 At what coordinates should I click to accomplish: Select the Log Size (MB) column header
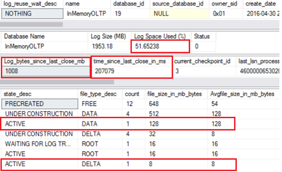coord(108,36)
